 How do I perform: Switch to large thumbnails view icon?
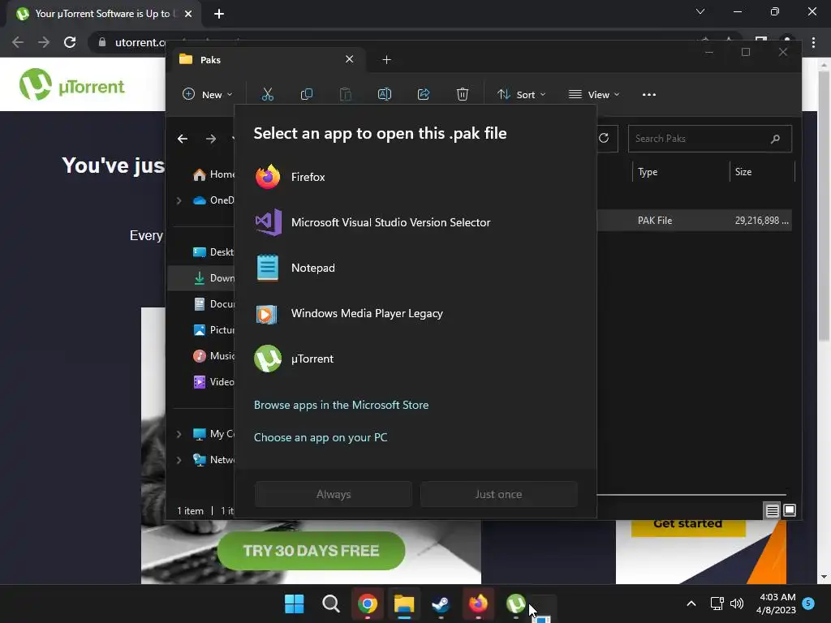(789, 510)
